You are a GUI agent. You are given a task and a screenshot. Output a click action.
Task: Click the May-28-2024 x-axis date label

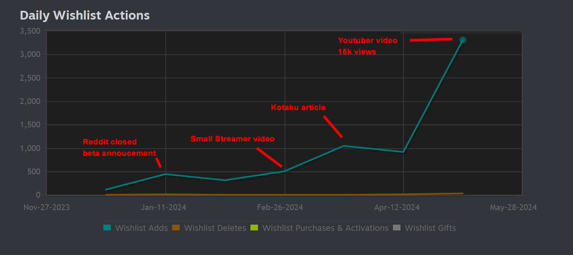click(513, 207)
